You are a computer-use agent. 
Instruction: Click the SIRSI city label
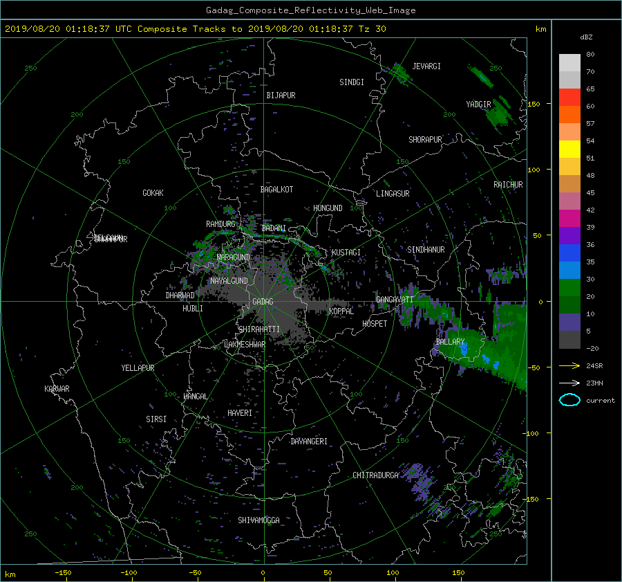(156, 419)
